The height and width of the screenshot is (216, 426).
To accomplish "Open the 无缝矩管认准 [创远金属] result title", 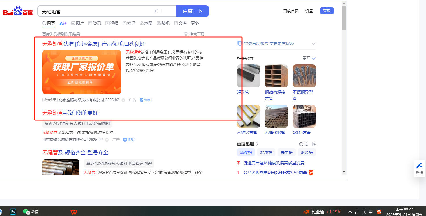I will pos(94,44).
